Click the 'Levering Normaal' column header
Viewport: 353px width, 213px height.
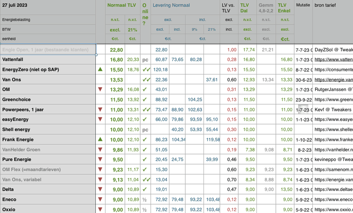(x=171, y=5)
